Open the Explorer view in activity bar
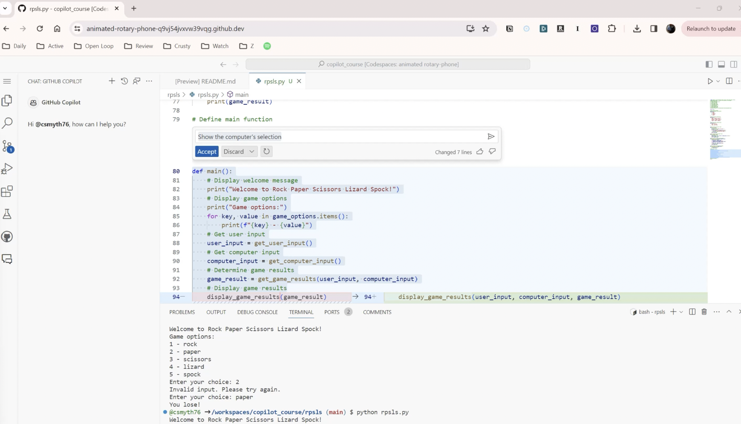The image size is (741, 424). 7,101
